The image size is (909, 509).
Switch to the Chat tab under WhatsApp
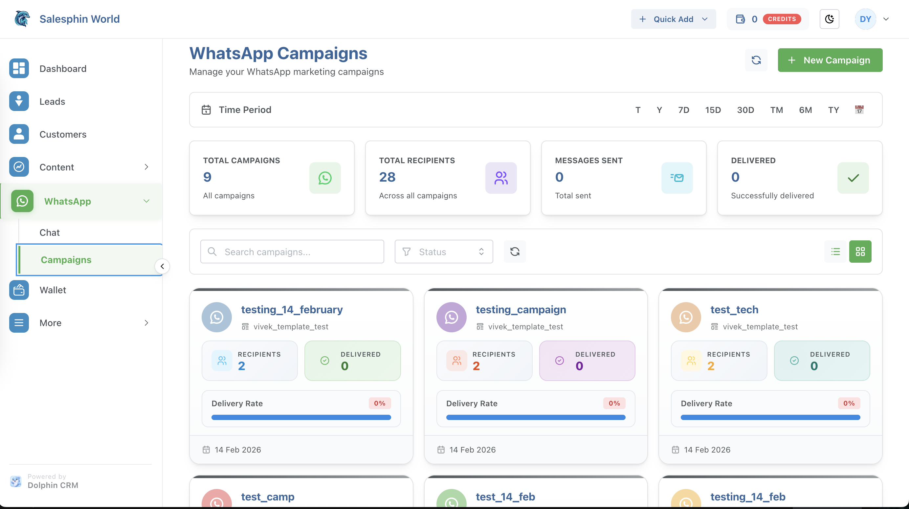pyautogui.click(x=49, y=232)
